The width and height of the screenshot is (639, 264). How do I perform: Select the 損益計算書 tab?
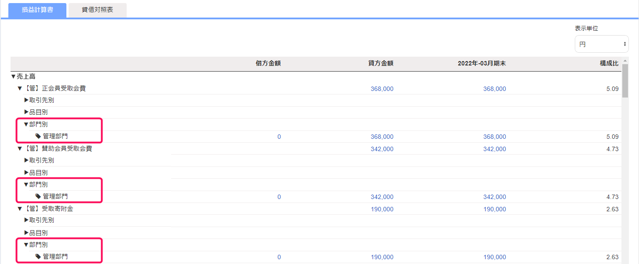[x=37, y=10]
